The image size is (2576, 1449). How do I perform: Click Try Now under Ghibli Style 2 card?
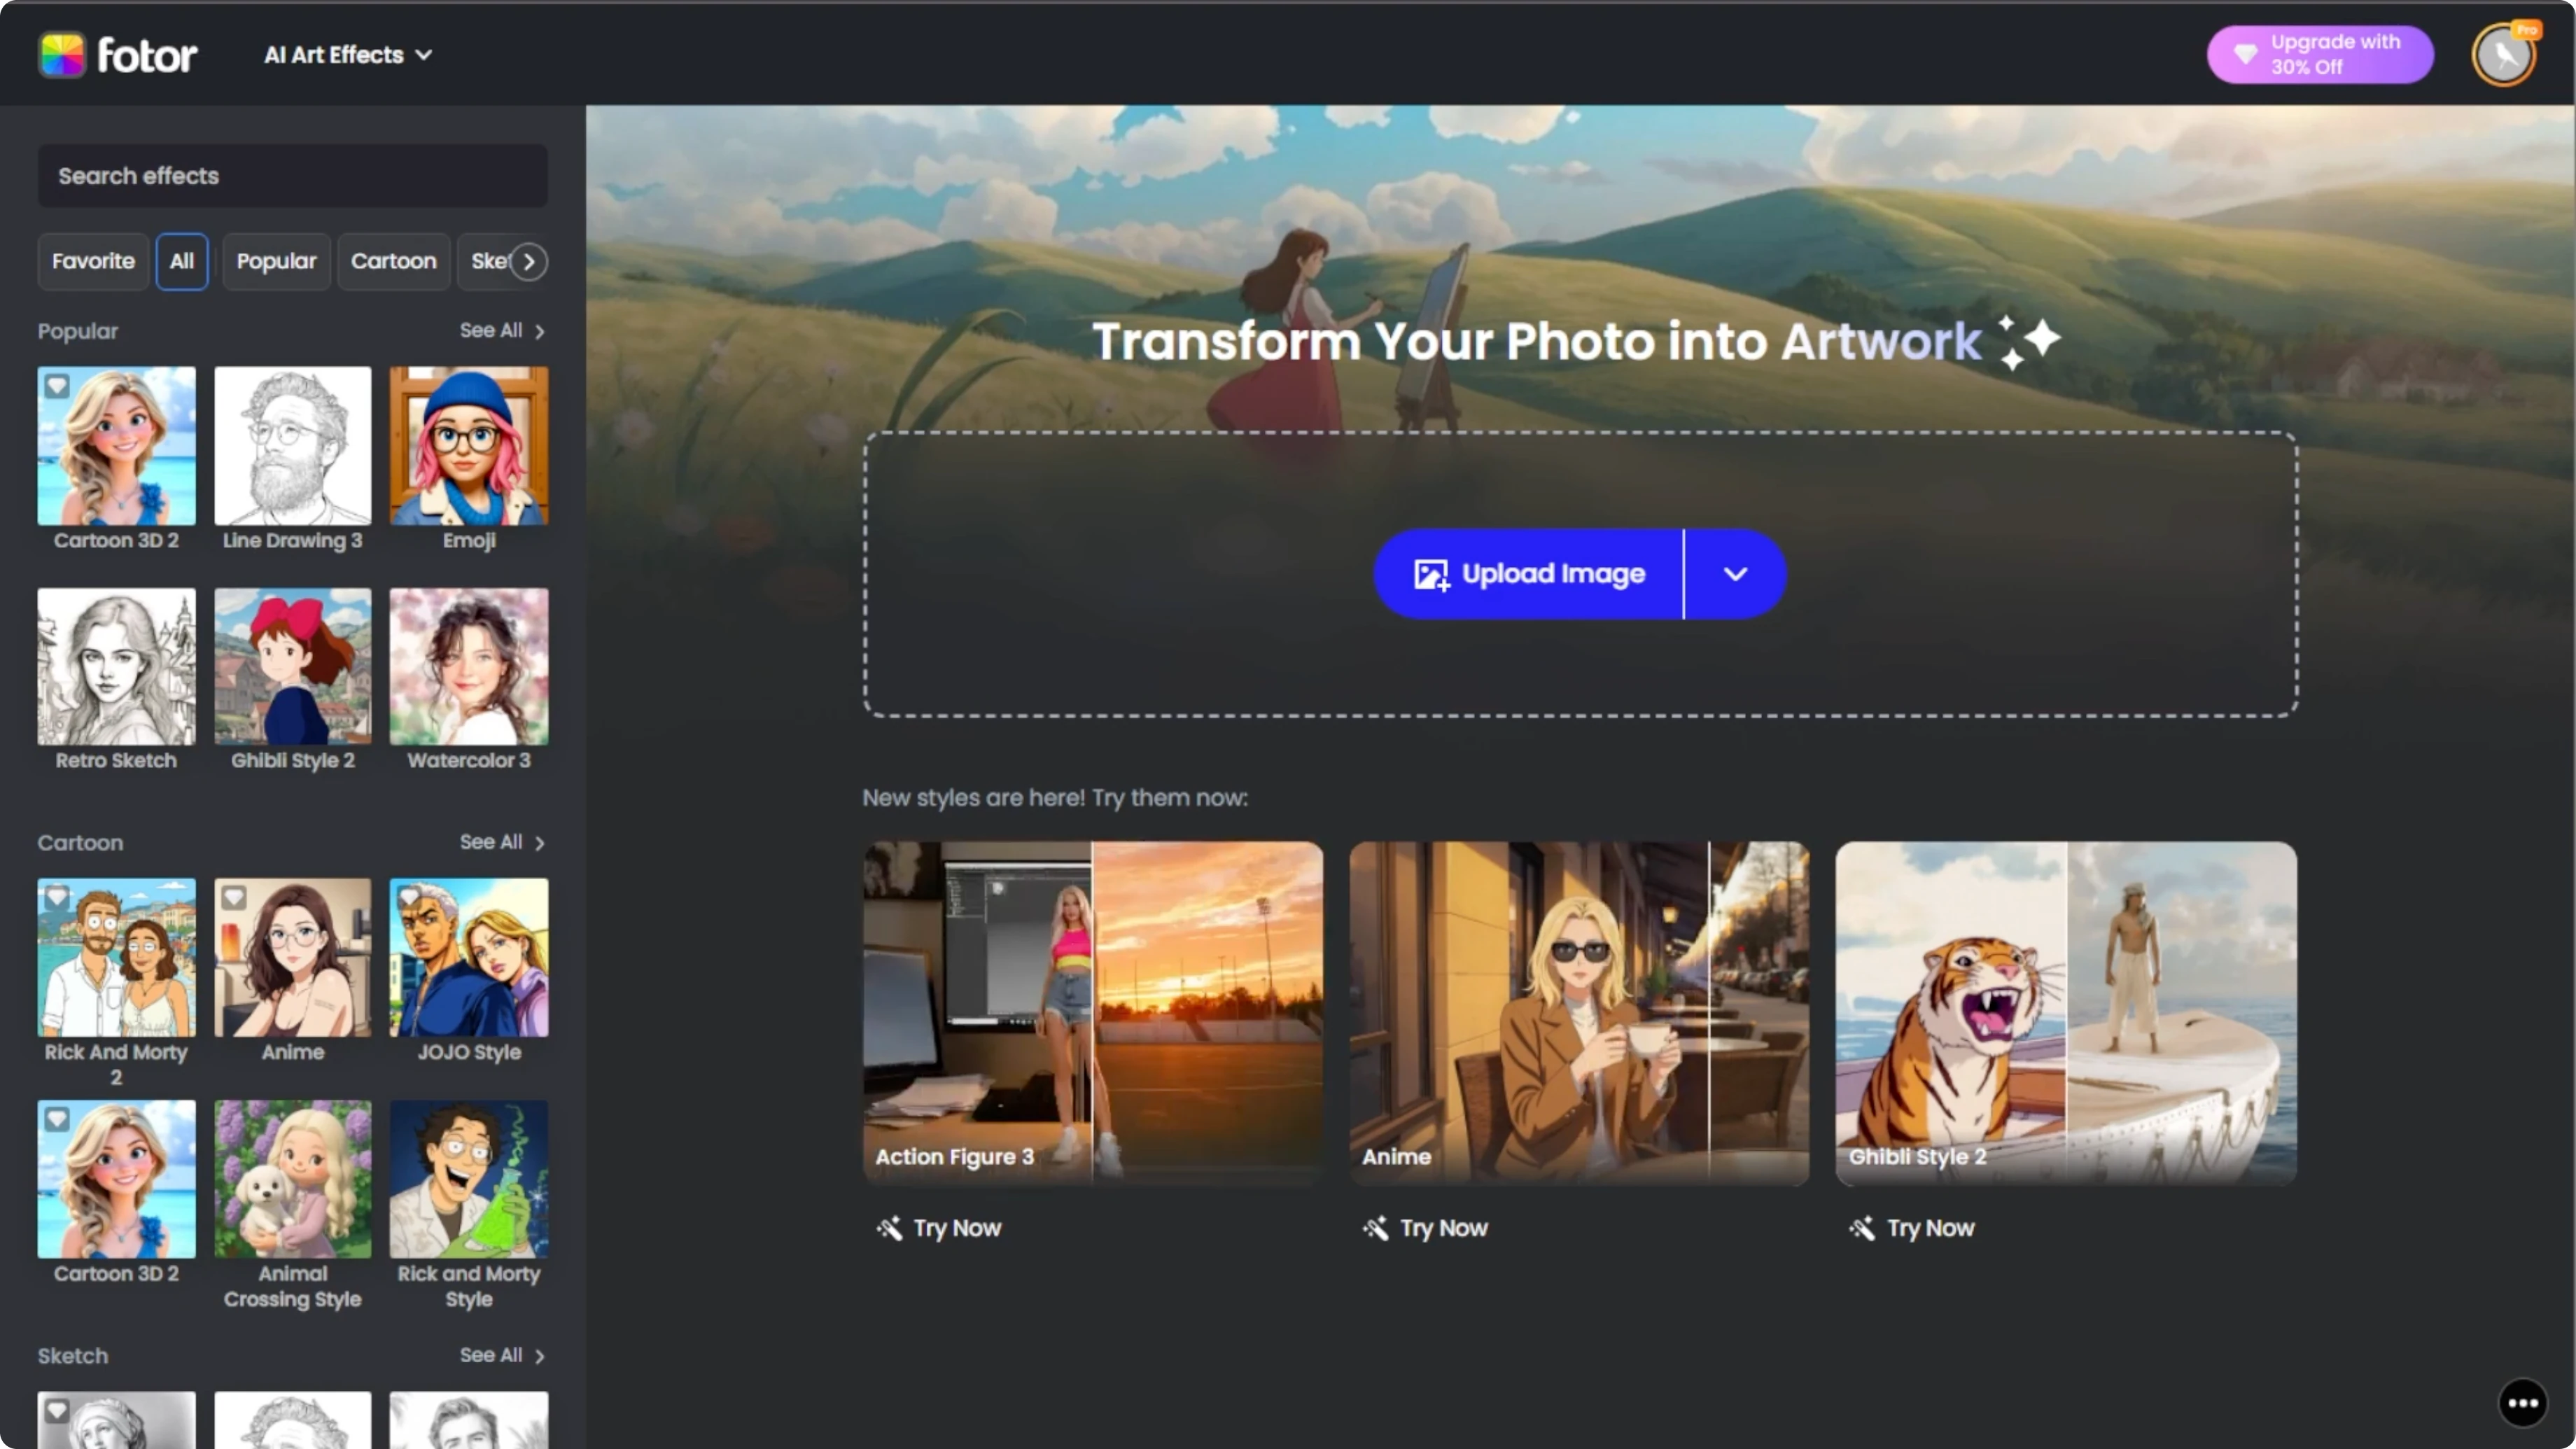(1911, 1228)
